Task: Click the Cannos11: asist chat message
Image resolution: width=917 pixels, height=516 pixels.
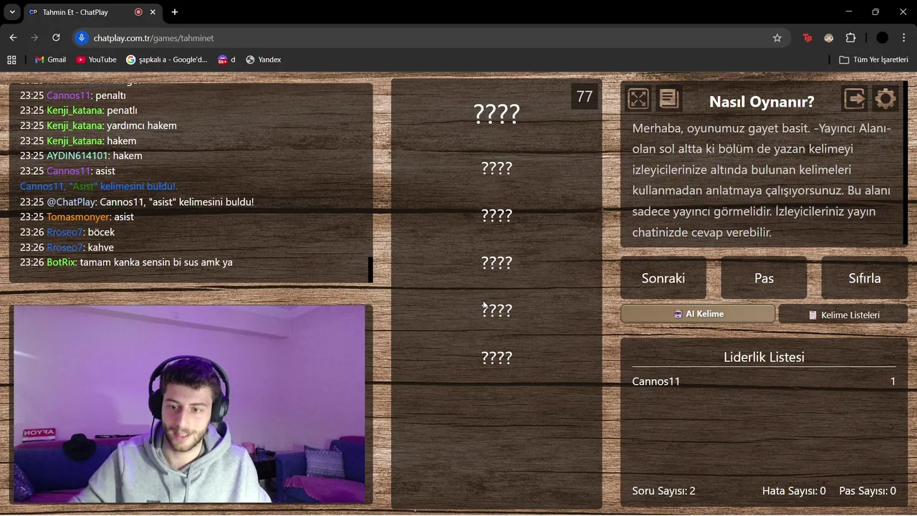Action: (x=67, y=171)
